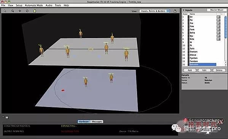This screenshot has height=139, width=228.
Task: Click the lock icon beside View dropdown
Action: (x=175, y=11)
